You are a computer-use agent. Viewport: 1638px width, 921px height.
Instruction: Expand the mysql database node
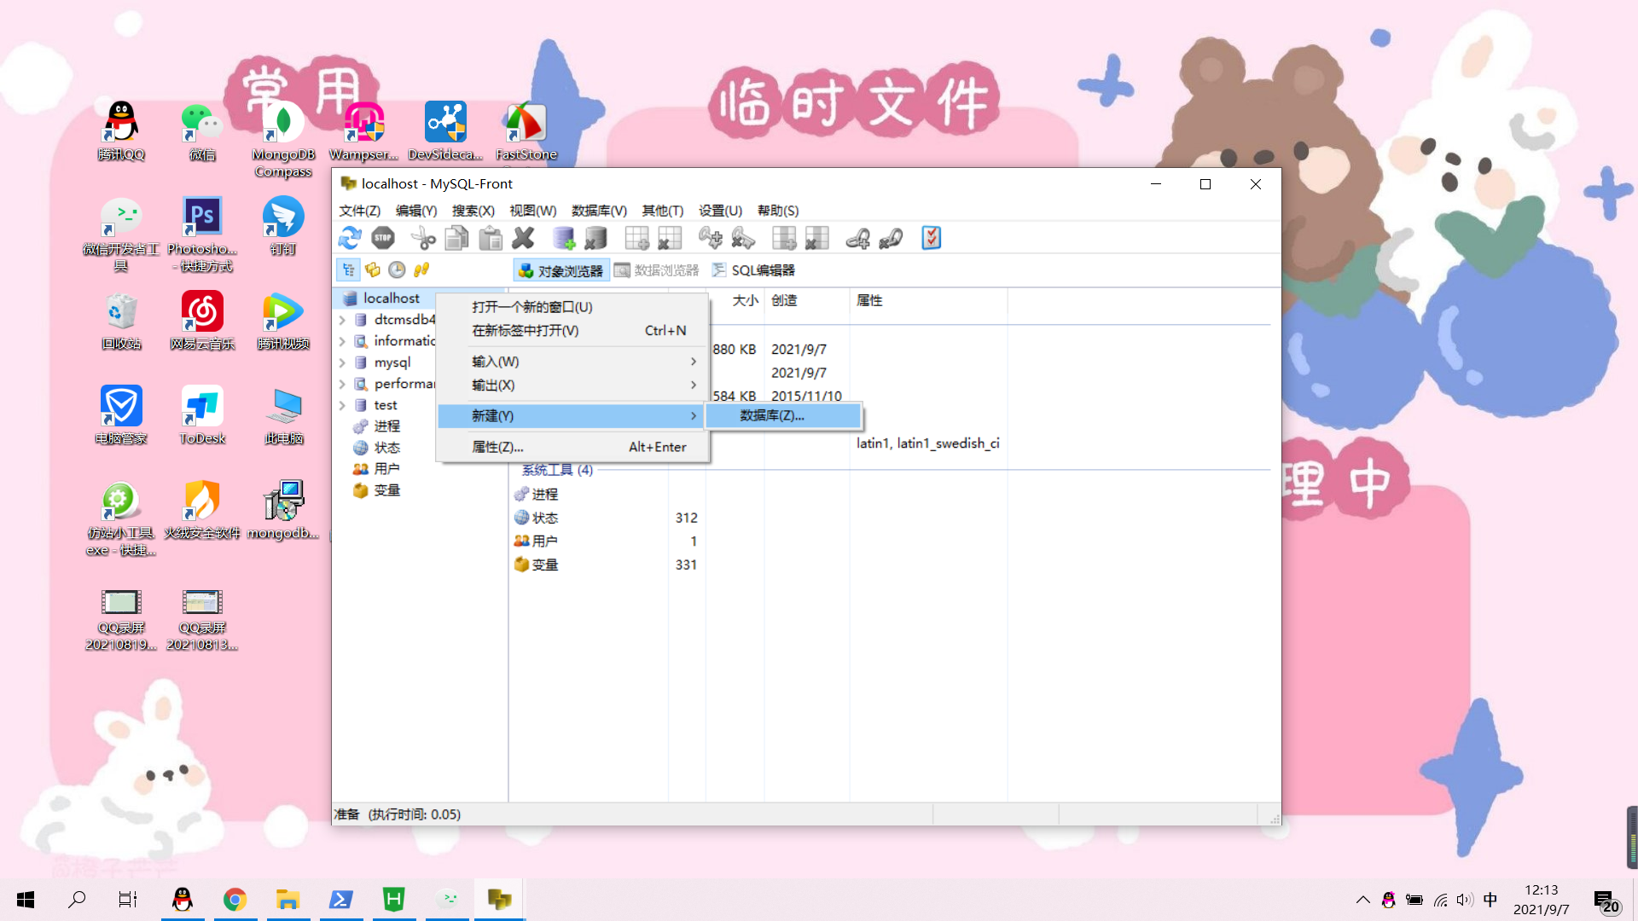tap(343, 362)
